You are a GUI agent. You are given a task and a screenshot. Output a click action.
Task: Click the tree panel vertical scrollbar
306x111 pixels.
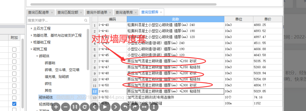[x=88, y=50]
